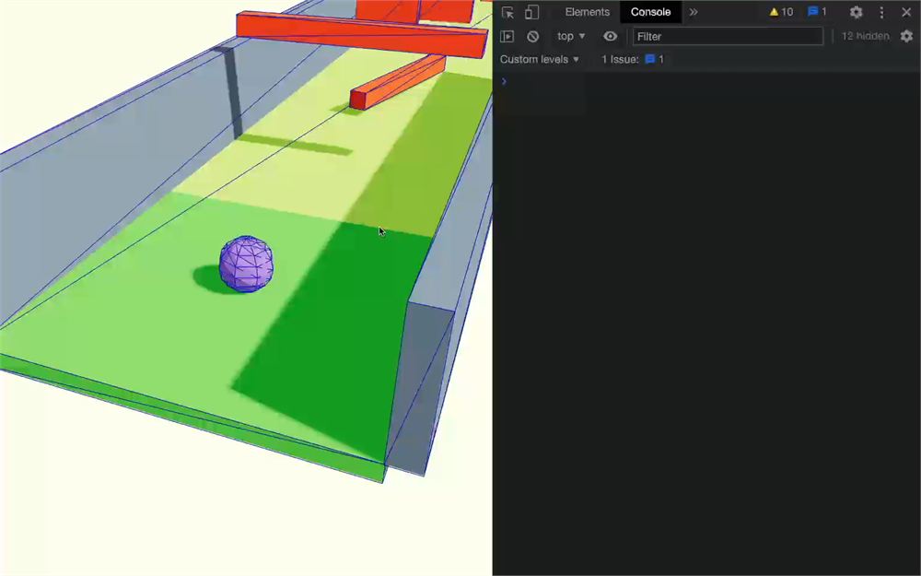Close the DevTools panel
Screen dimensions: 921x576
pos(906,12)
